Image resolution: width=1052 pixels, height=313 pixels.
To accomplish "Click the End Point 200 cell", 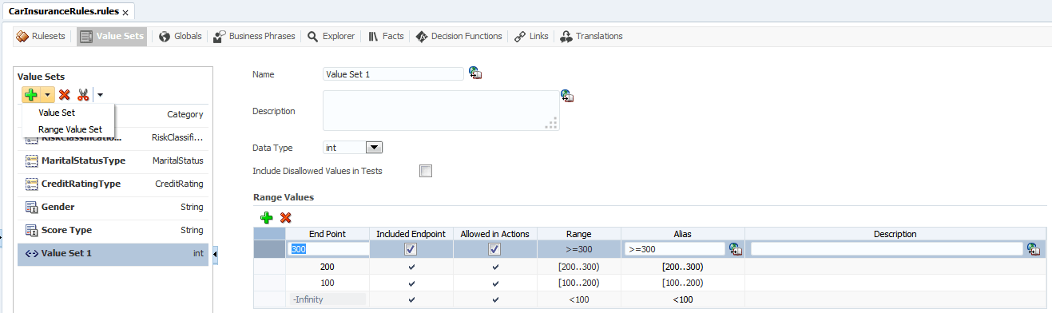I will (x=328, y=267).
